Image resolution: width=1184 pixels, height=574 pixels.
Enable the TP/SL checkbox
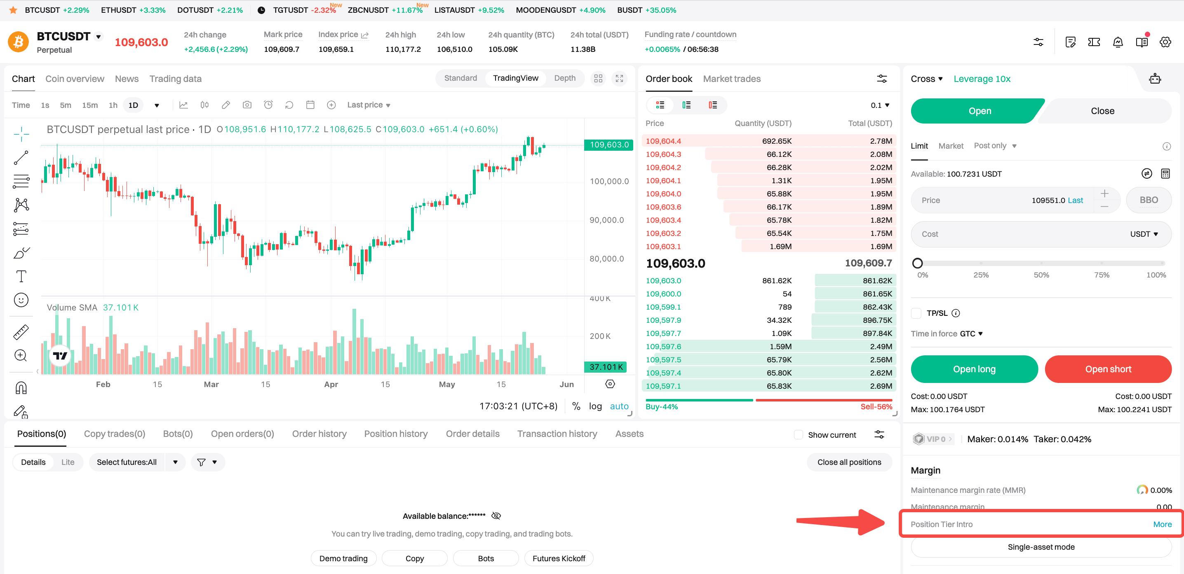point(916,313)
